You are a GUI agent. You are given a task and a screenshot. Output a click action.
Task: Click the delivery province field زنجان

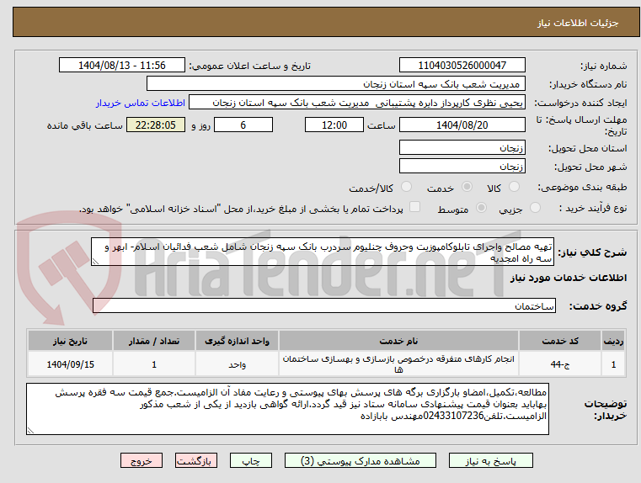462,147
